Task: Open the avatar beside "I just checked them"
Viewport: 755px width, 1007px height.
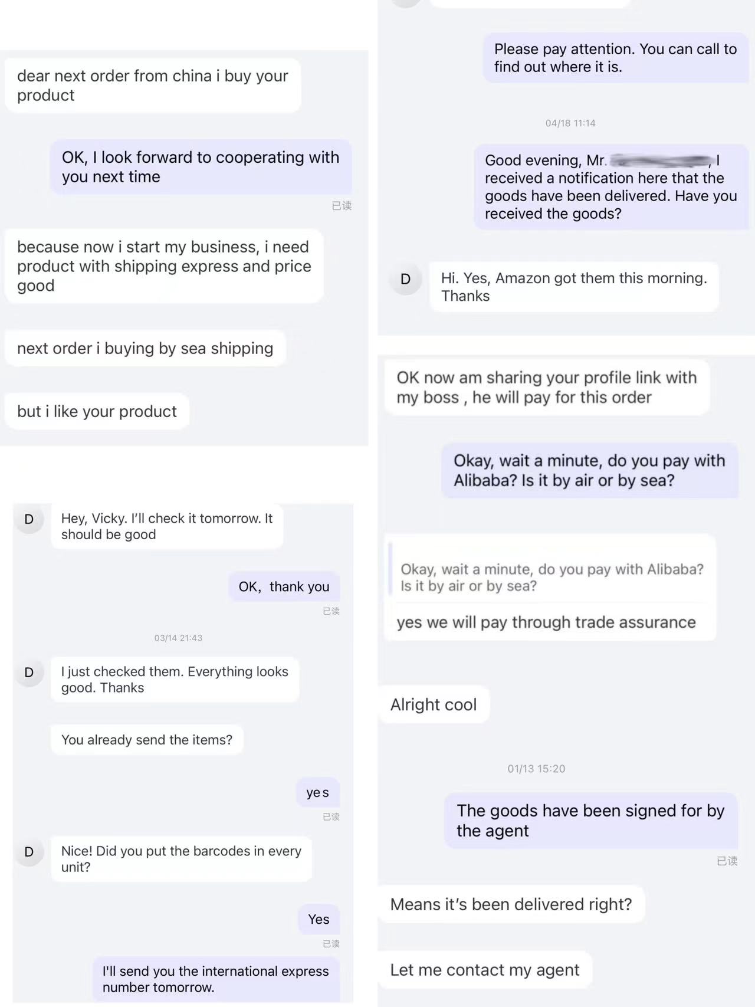Action: 29,672
